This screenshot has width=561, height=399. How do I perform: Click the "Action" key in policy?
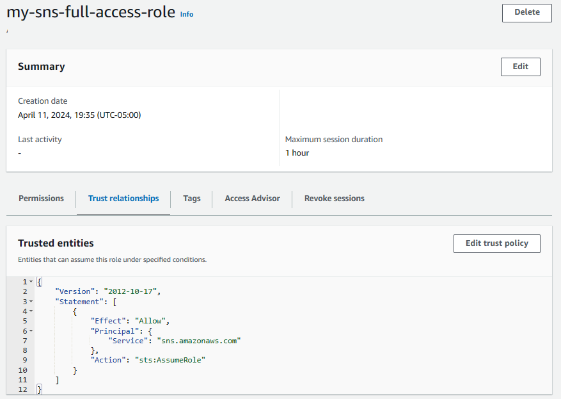108,360
